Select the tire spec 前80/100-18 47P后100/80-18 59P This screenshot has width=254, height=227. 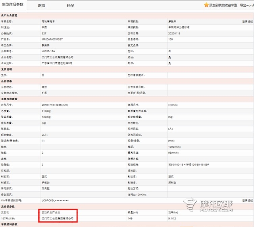[x=189, y=164]
